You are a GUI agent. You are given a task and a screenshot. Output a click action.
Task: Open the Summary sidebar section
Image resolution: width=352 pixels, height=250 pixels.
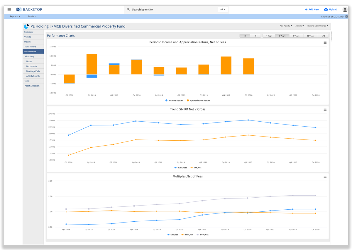point(33,32)
